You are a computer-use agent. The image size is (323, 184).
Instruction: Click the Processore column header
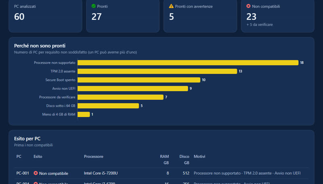tap(94, 157)
